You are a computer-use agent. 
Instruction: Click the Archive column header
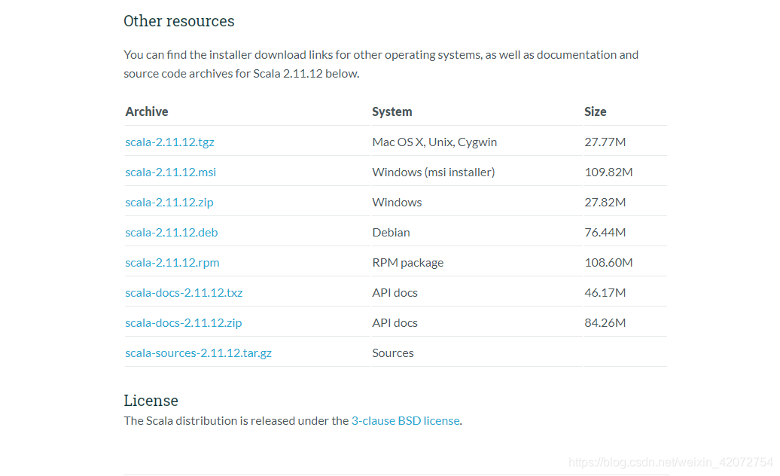click(147, 111)
